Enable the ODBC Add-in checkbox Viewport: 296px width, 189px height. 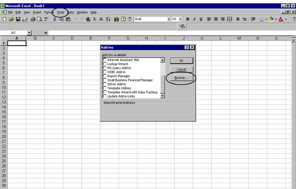click(105, 72)
